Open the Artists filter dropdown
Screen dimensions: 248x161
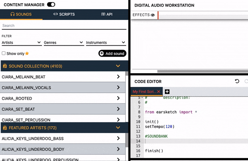click(x=21, y=43)
